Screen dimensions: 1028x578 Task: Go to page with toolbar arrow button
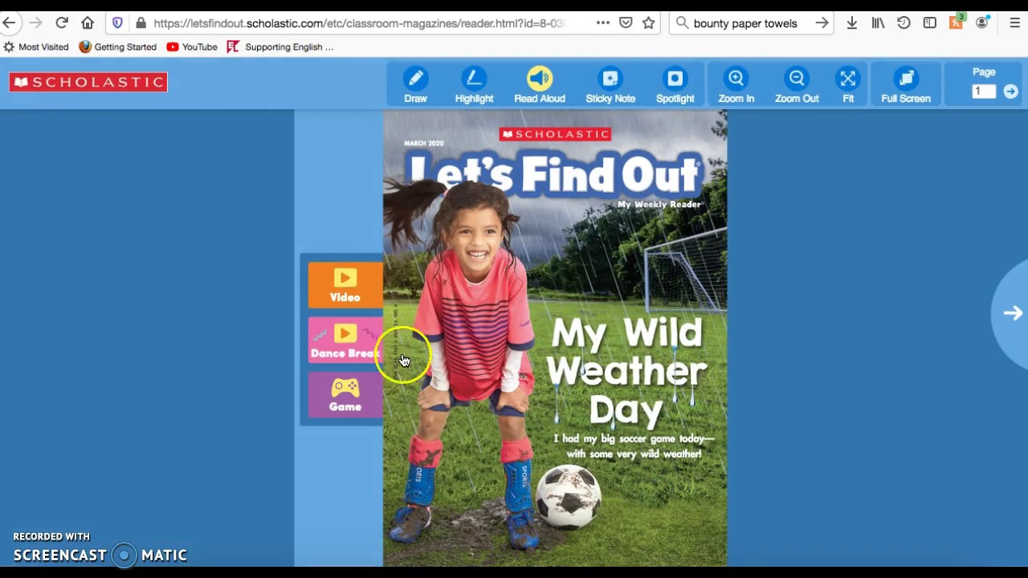pos(1011,92)
